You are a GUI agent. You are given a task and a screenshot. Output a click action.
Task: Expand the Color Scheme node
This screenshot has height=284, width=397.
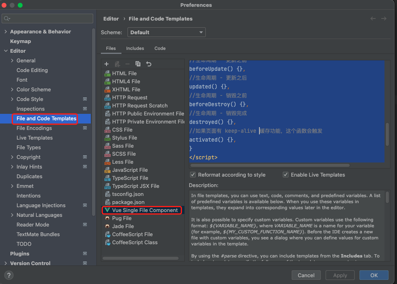[12, 90]
